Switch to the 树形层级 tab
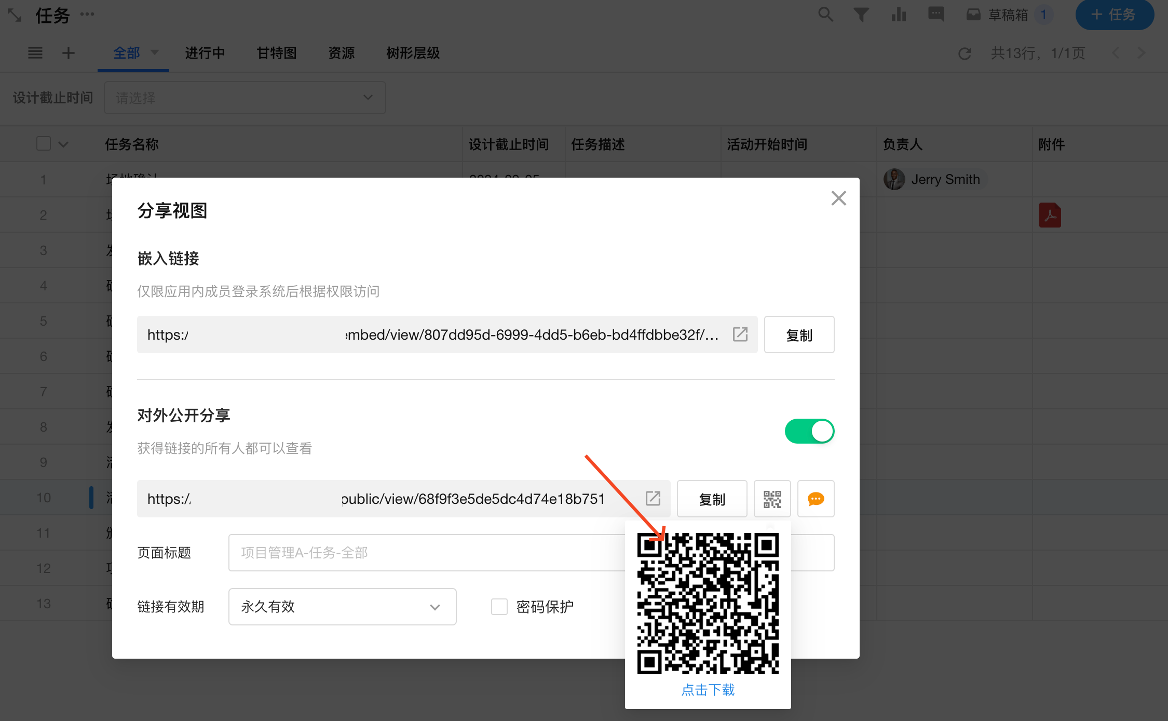The width and height of the screenshot is (1168, 721). pyautogui.click(x=413, y=53)
